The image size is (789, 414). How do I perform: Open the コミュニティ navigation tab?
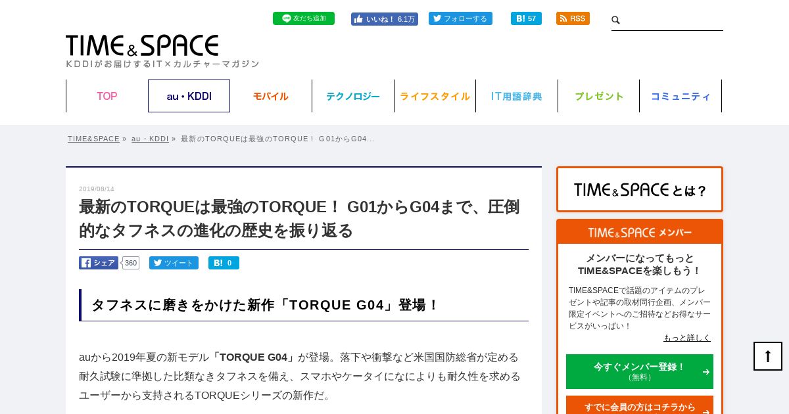[681, 96]
